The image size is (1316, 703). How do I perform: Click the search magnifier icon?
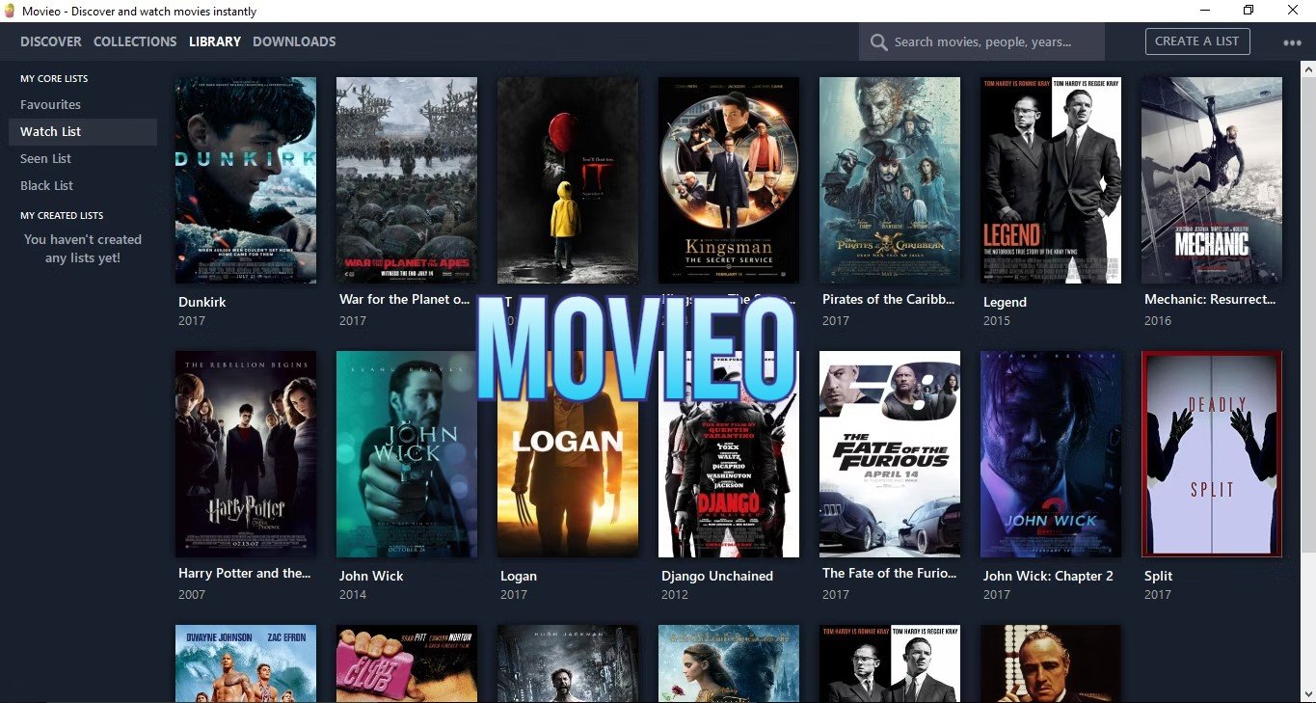pos(878,42)
